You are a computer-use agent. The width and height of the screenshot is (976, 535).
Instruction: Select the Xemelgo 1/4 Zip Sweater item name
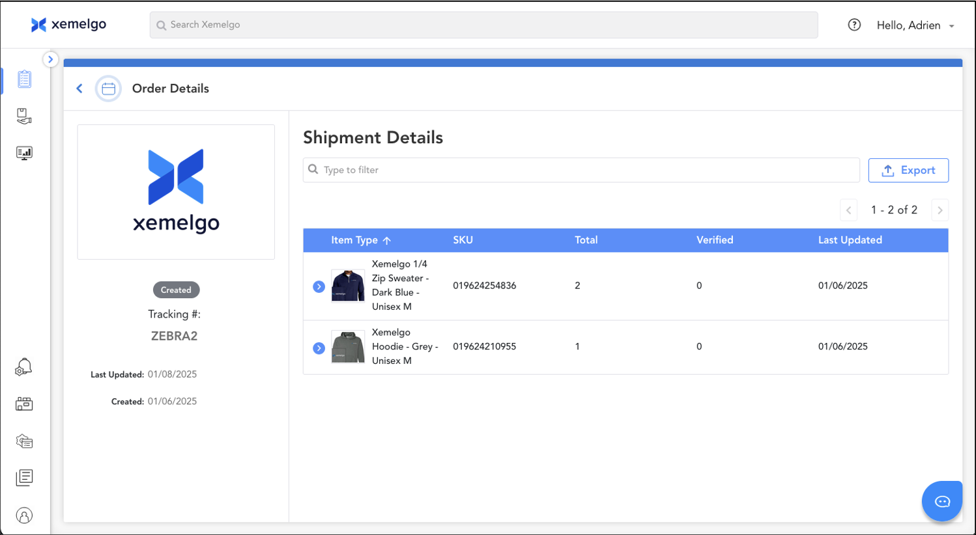point(400,285)
